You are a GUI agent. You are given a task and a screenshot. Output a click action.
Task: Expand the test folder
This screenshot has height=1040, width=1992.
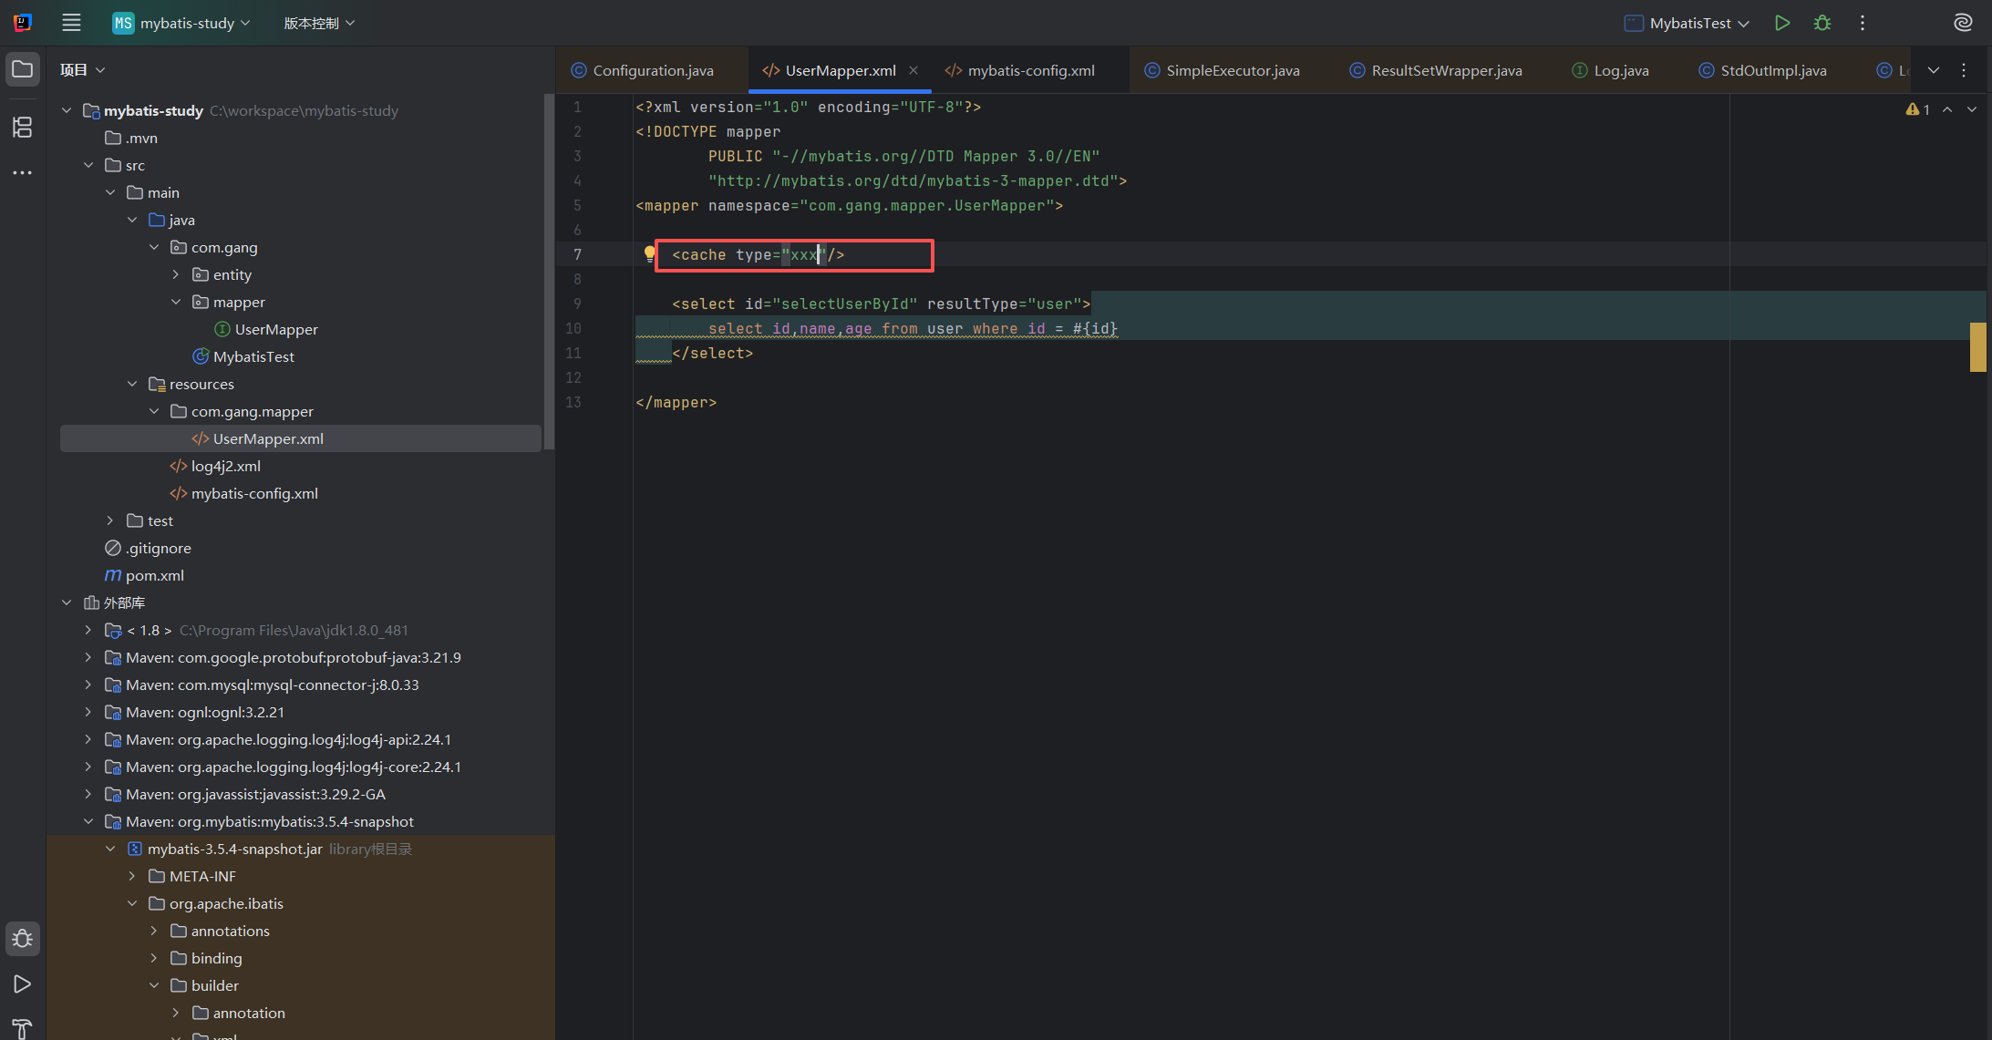coord(110,520)
